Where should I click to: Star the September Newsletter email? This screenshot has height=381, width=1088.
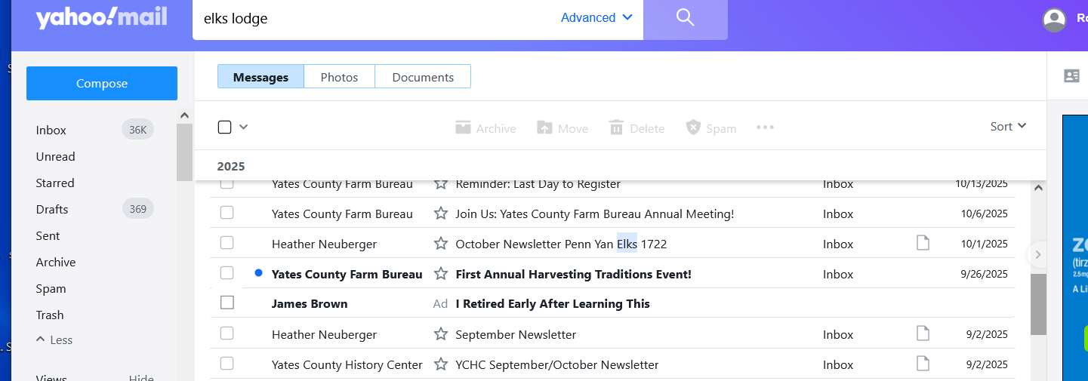(441, 334)
